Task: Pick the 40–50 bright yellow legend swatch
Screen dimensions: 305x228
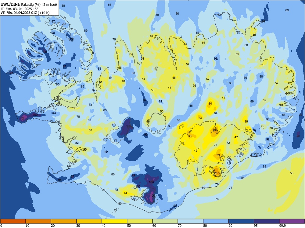Action: 114,221
